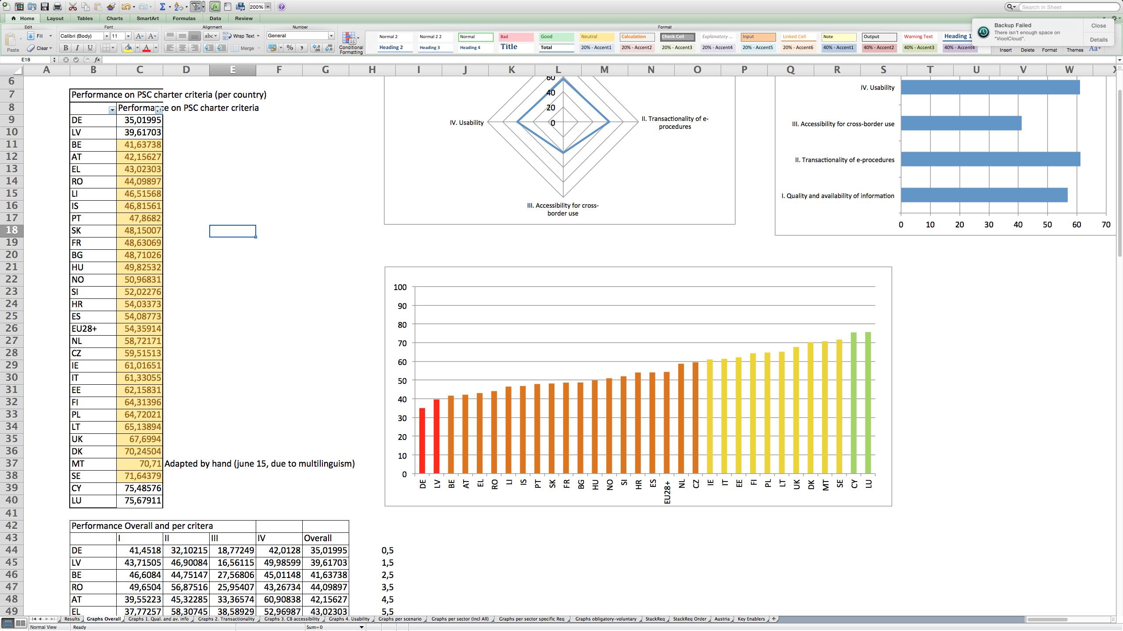The width and height of the screenshot is (1123, 631).
Task: Toggle the formula builder fx button
Action: 215,7
